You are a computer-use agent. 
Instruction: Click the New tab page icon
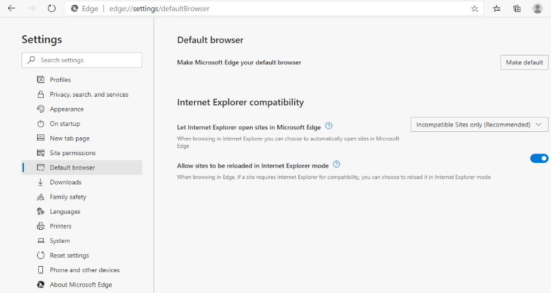pos(41,138)
